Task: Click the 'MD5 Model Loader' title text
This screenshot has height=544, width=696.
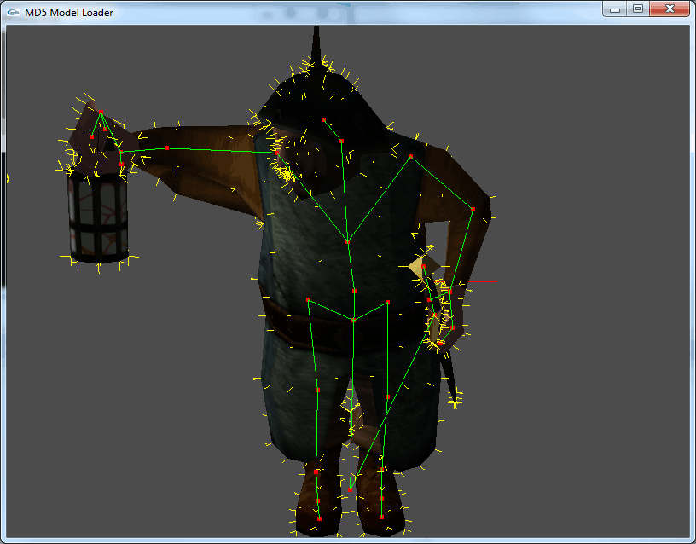Action: pyautogui.click(x=69, y=13)
